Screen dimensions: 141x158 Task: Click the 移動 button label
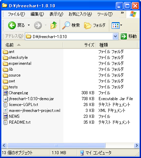point(133,36)
